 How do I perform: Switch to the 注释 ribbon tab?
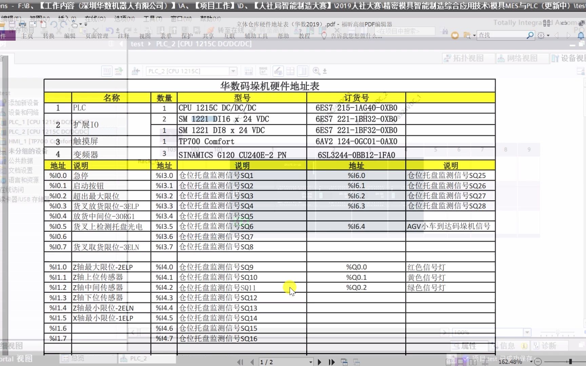(124, 36)
